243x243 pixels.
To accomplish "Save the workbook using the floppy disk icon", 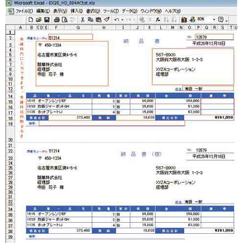I will (x=47, y=20).
